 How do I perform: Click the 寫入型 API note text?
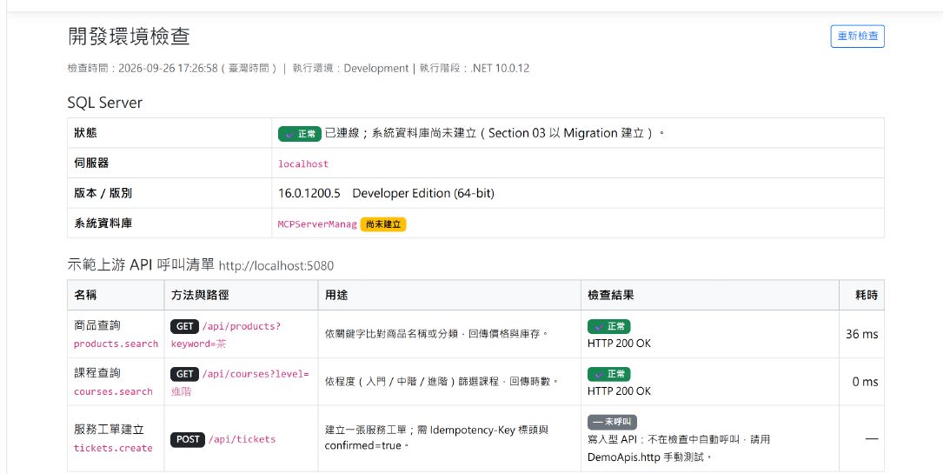tap(679, 448)
